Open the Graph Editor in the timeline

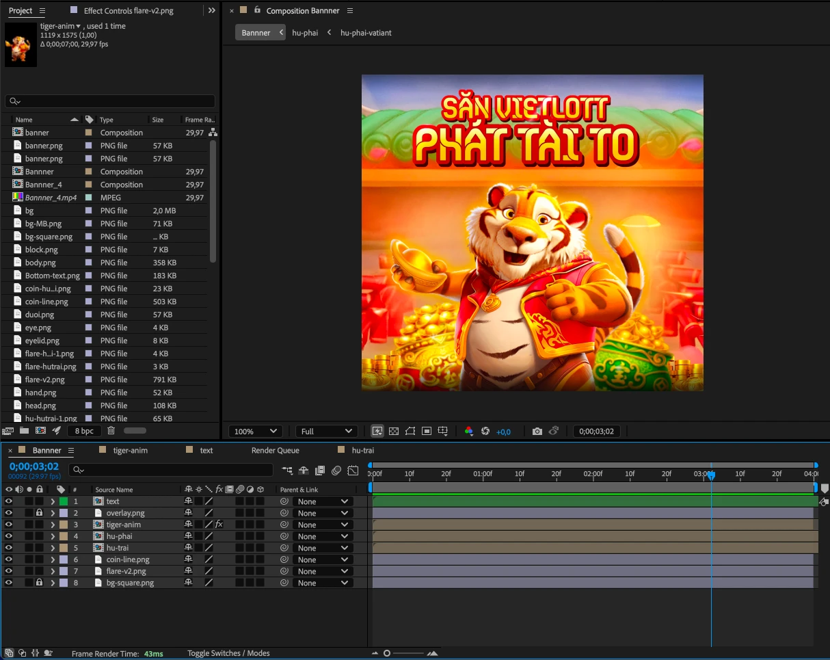pos(353,471)
